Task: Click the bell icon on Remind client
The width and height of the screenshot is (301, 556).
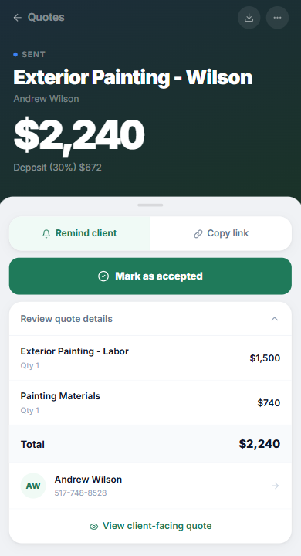Action: tap(46, 234)
